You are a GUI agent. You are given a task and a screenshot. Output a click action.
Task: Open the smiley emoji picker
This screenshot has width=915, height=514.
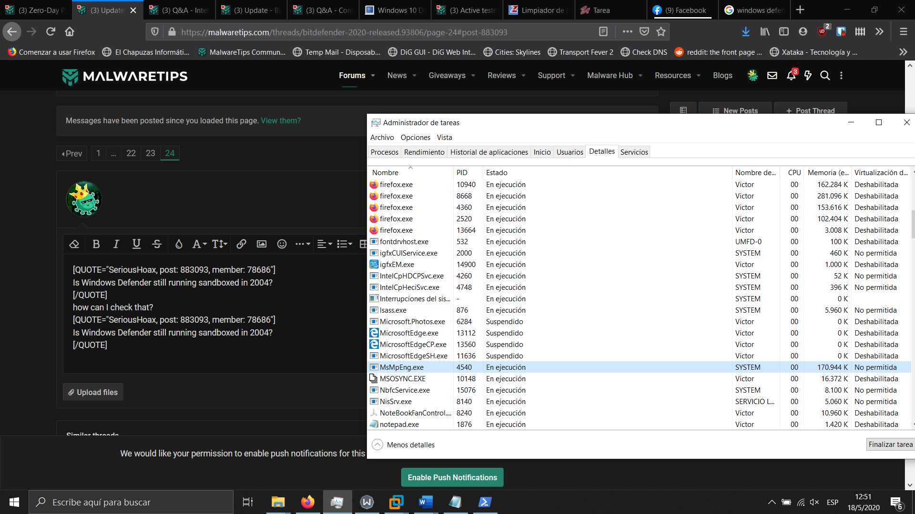[x=282, y=244]
